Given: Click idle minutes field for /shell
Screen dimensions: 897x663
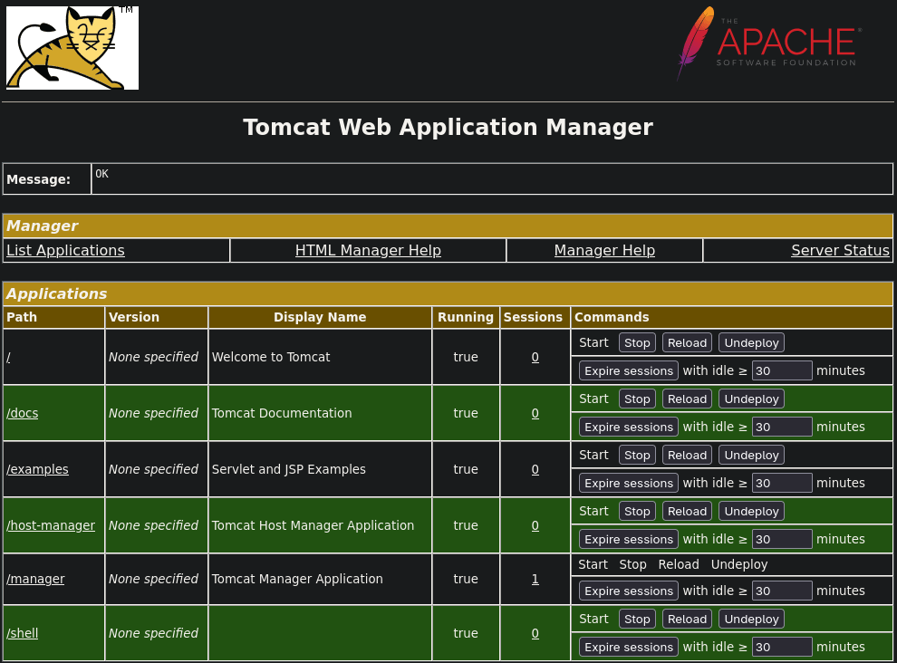Looking at the screenshot, I should pos(782,647).
